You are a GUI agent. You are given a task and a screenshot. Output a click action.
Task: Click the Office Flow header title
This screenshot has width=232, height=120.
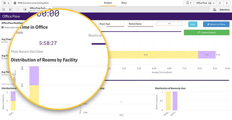point(11,16)
